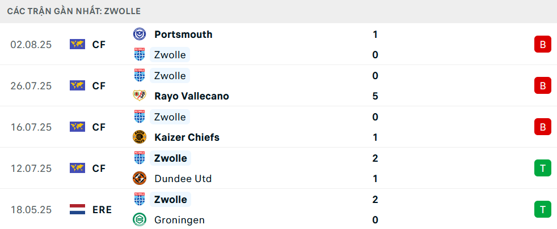This screenshot has height=229, width=557.
Task: Click the world map icon for 02.08.25 match
Action: 77,44
